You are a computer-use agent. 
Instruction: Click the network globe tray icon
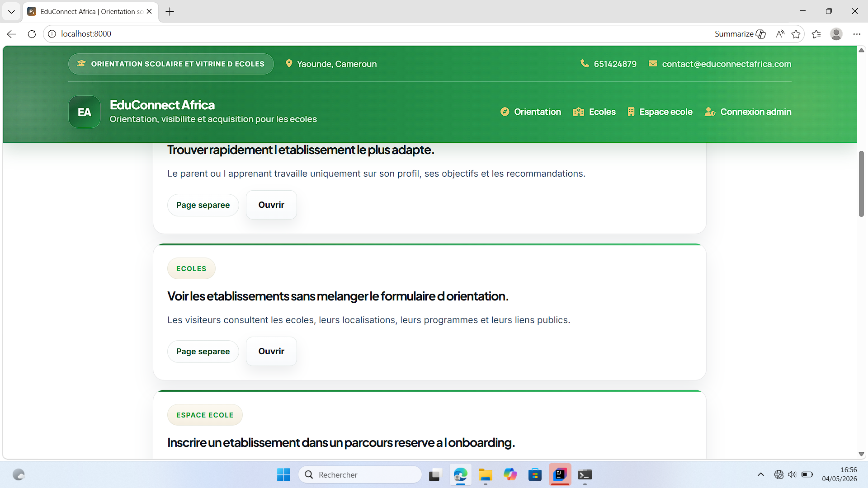coord(778,474)
